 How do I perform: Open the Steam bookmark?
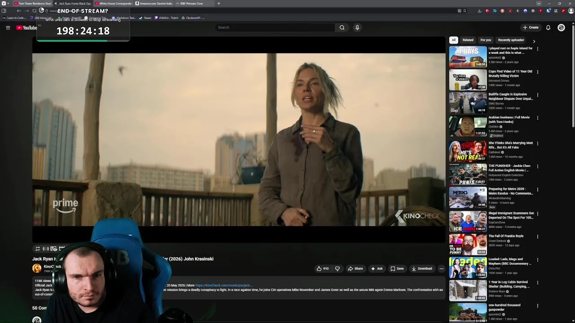coord(145,18)
